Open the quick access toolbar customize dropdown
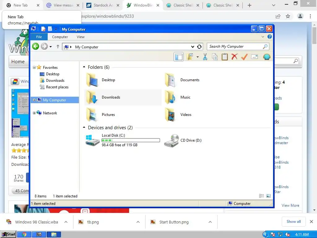 coord(56,29)
